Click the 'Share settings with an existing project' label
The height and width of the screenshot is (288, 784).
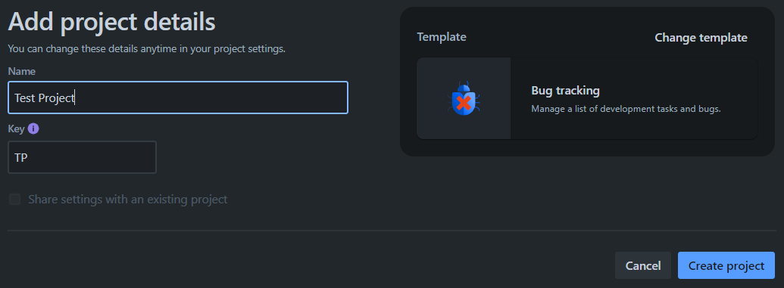(x=127, y=200)
